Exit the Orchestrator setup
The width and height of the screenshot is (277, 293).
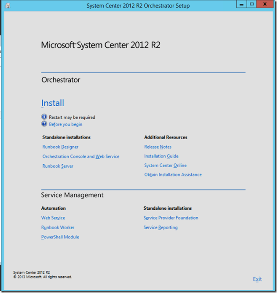[257, 279]
